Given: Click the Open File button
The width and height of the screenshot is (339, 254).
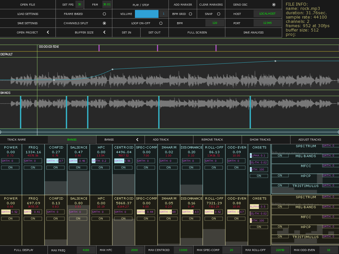Looking at the screenshot, I should click(x=28, y=5).
